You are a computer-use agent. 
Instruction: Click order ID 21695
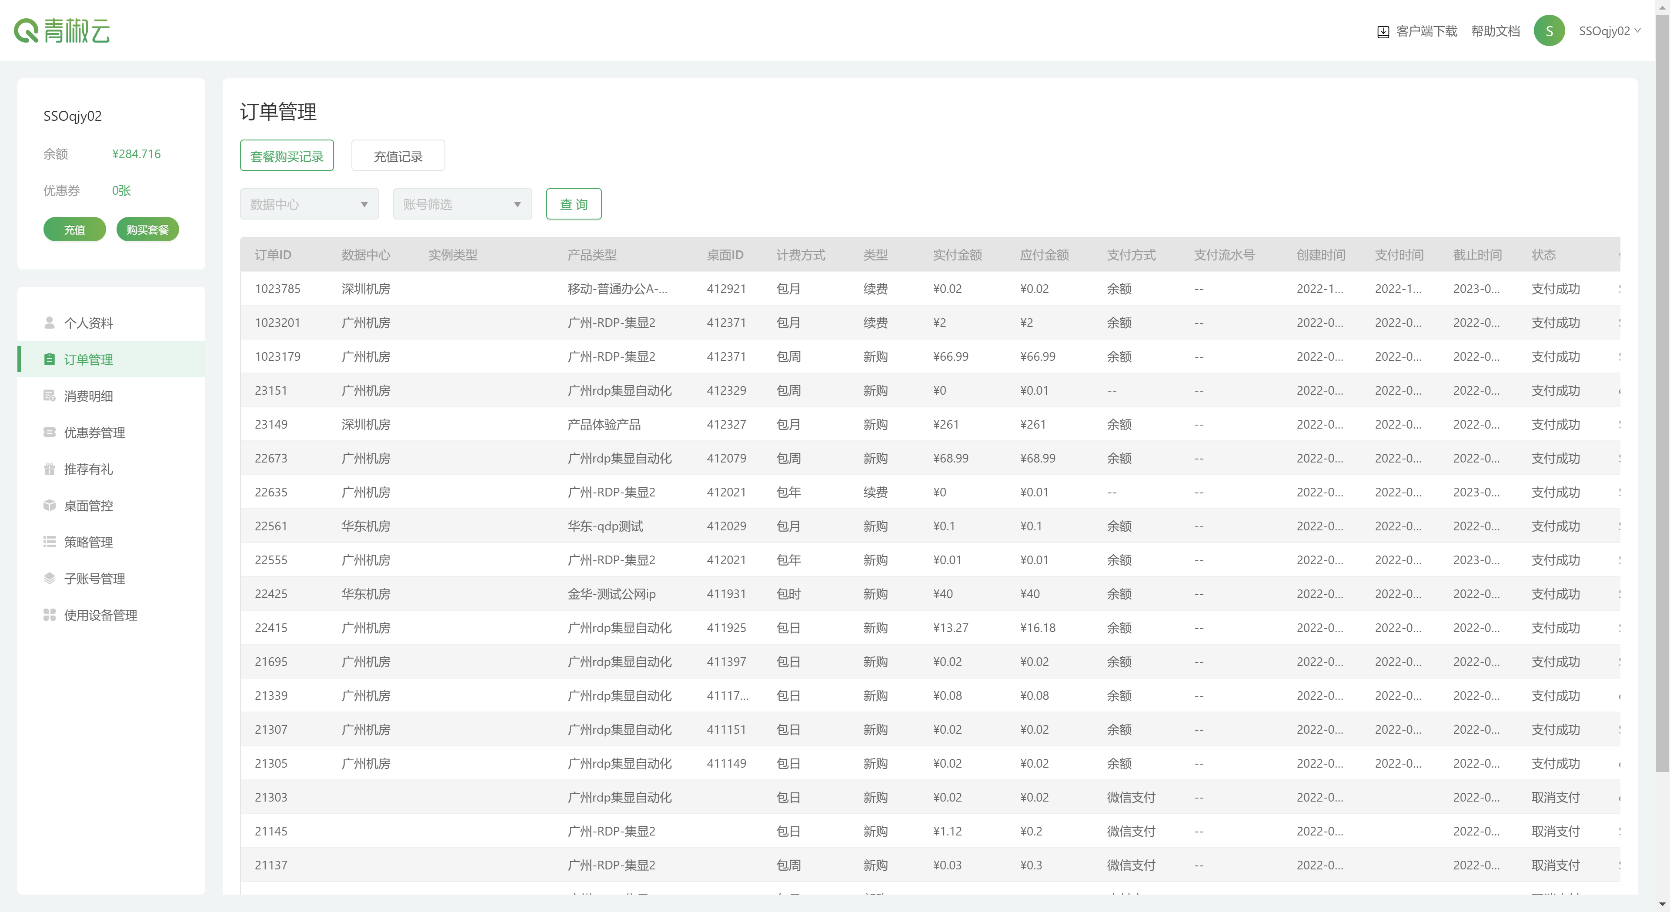click(x=271, y=662)
